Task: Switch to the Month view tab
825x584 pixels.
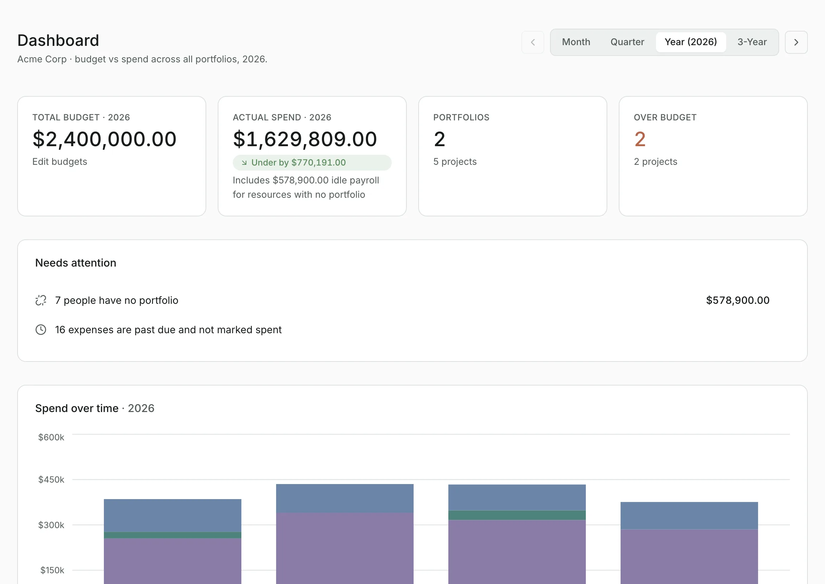Action: coord(576,42)
